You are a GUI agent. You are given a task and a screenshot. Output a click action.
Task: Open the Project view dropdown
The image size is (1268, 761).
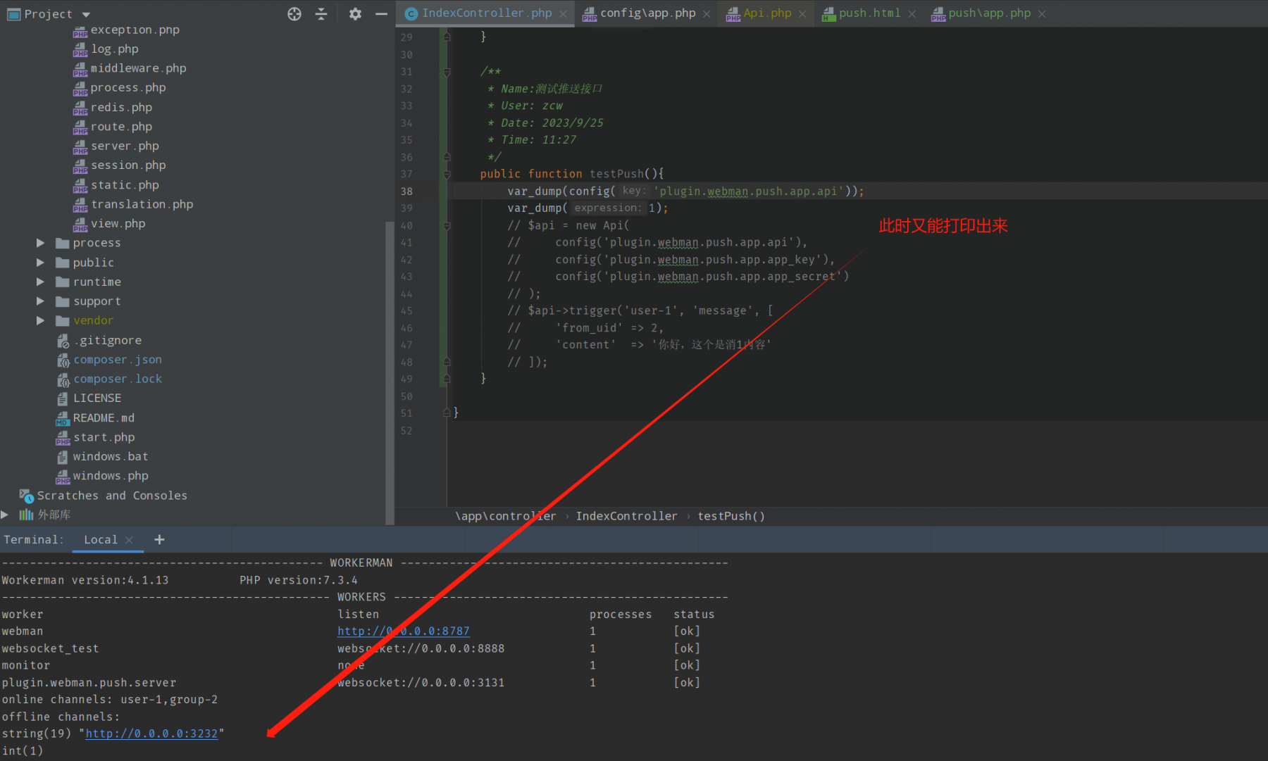[86, 14]
